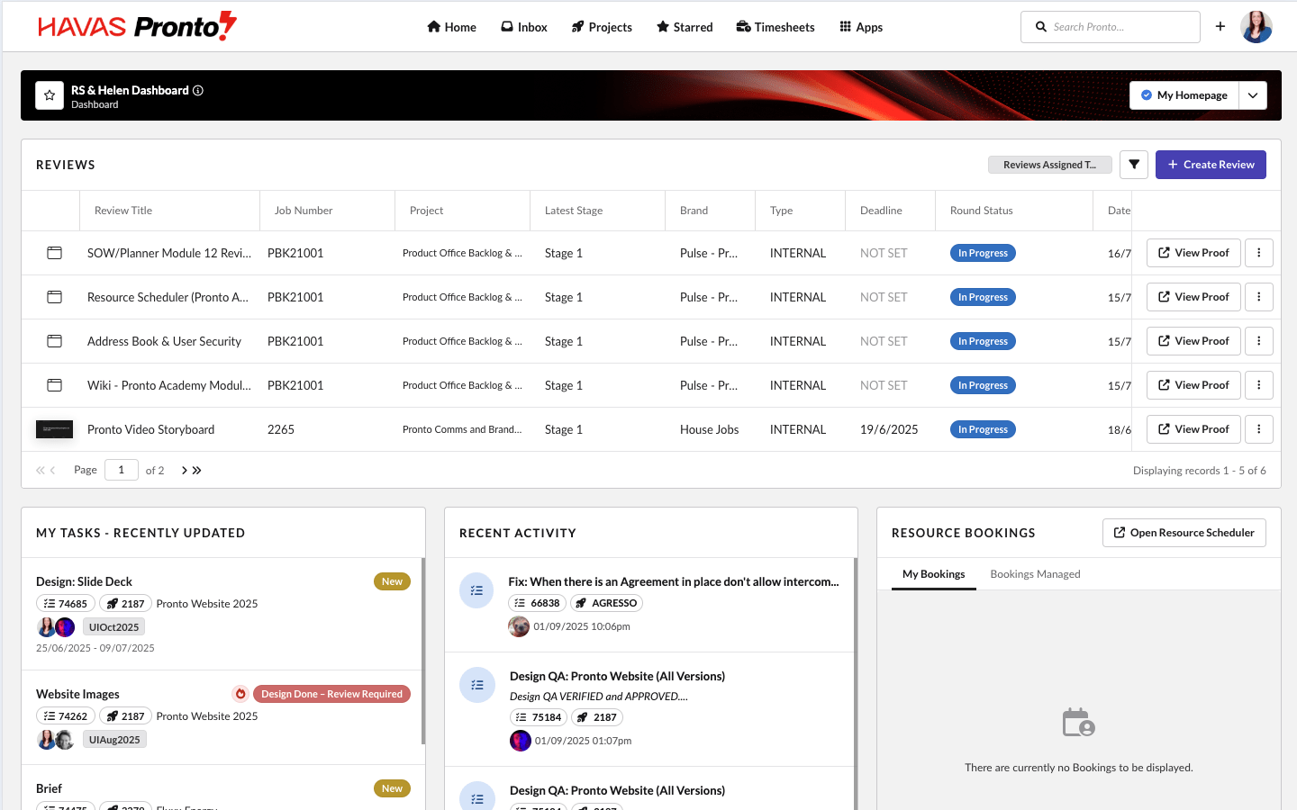Click the Create Review button

[1211, 165]
